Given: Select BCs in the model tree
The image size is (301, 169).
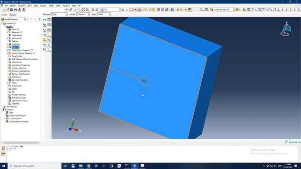Looking at the screenshot, I should pyautogui.click(x=14, y=92).
